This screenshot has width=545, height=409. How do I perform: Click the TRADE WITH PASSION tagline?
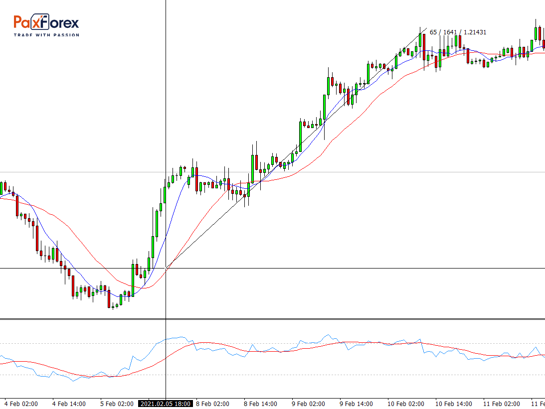[46, 35]
